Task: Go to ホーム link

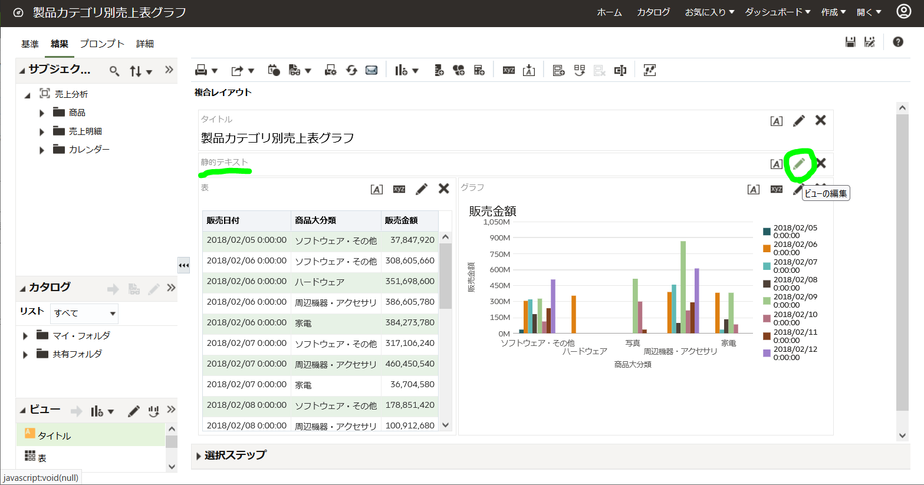Action: click(609, 12)
